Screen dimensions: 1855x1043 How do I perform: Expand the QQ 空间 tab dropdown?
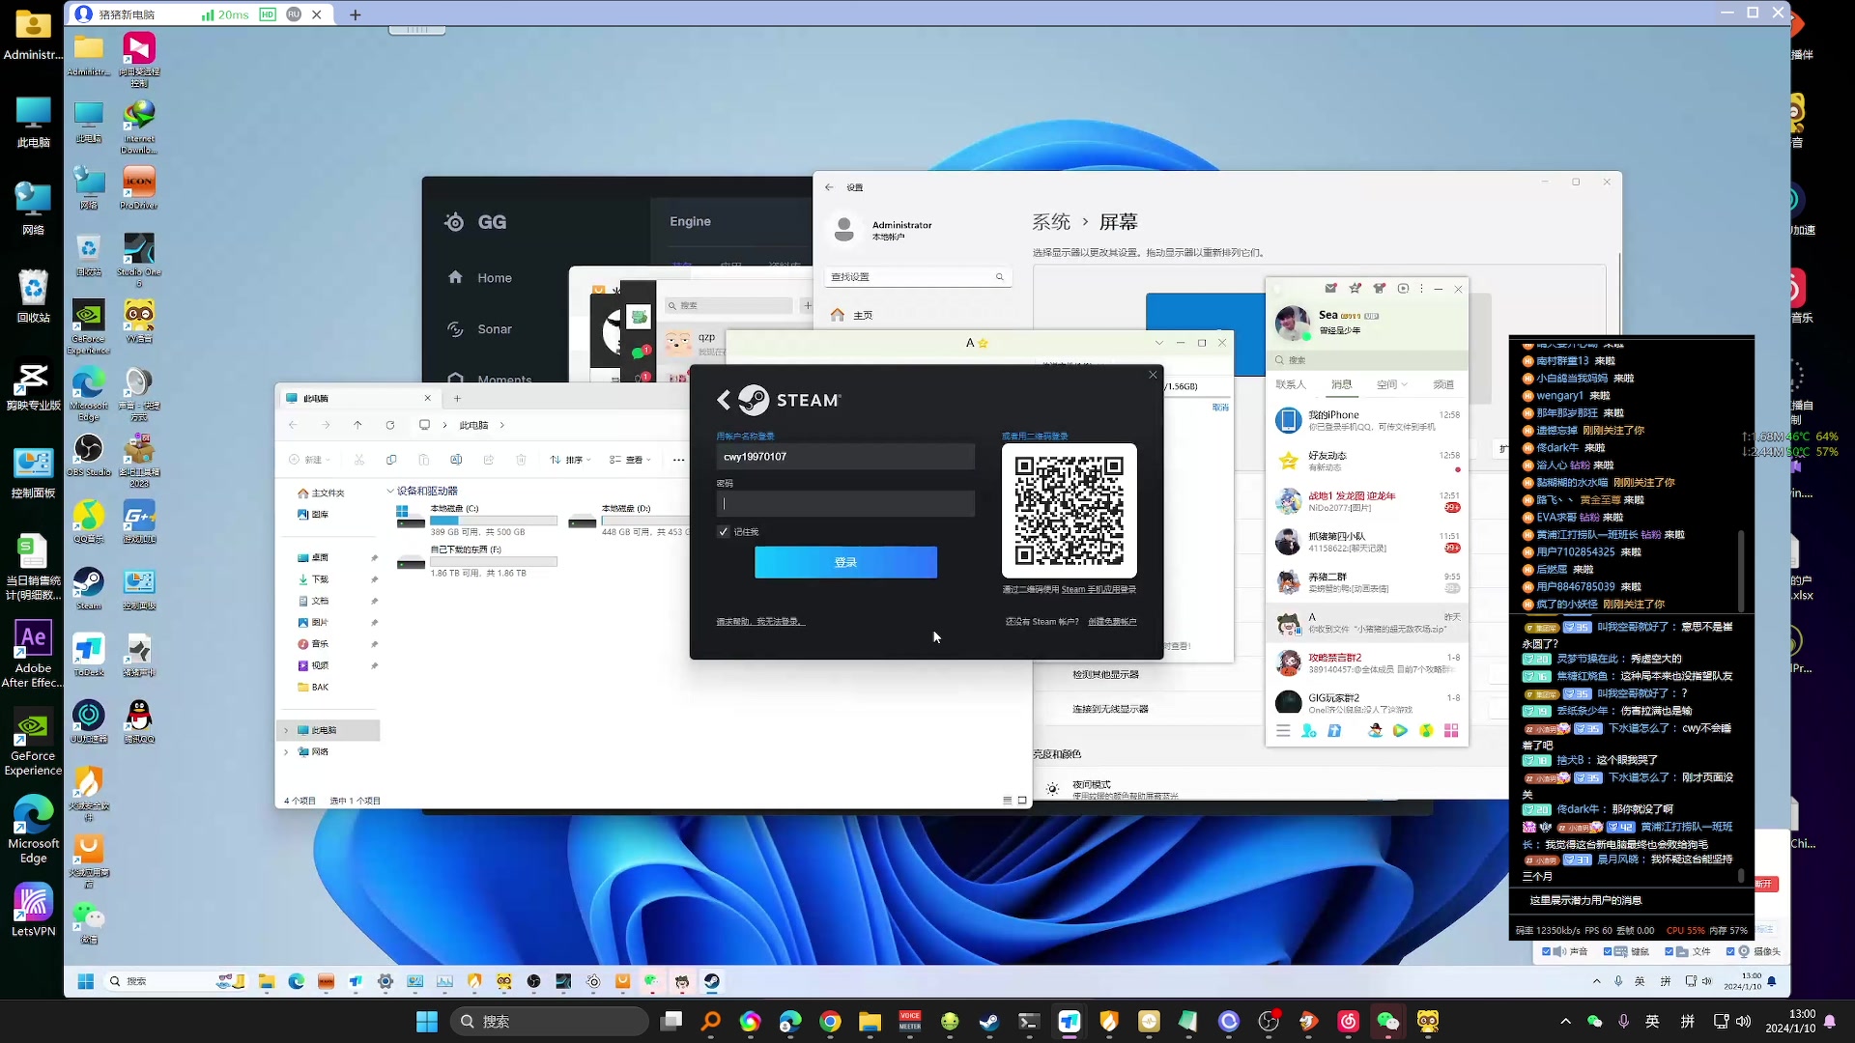1405,384
